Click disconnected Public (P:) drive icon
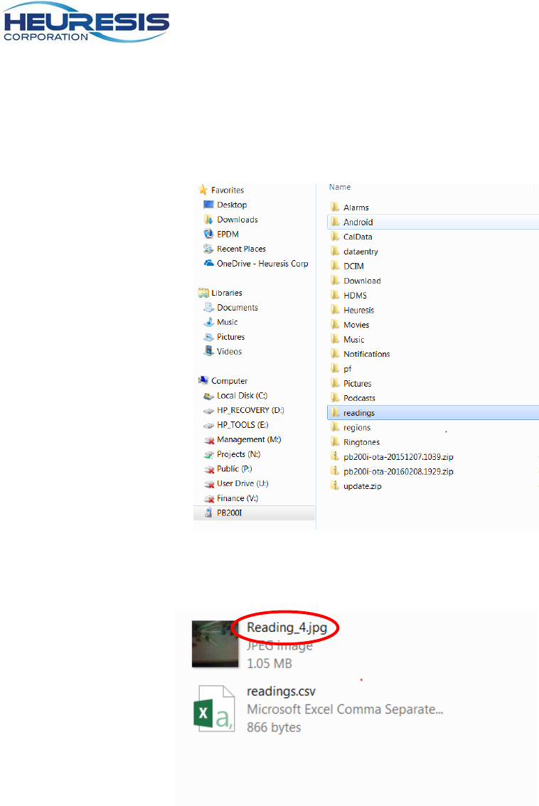 point(208,469)
